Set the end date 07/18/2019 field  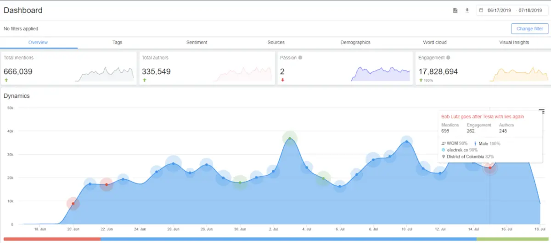point(530,11)
